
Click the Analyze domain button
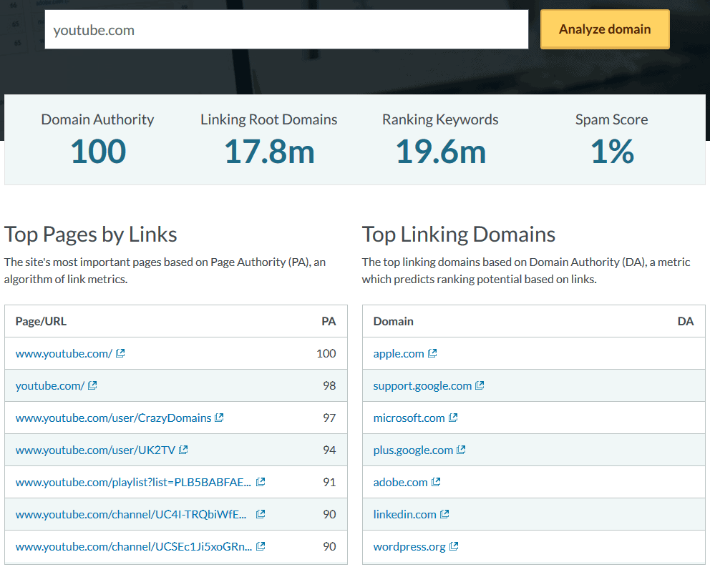coord(605,29)
